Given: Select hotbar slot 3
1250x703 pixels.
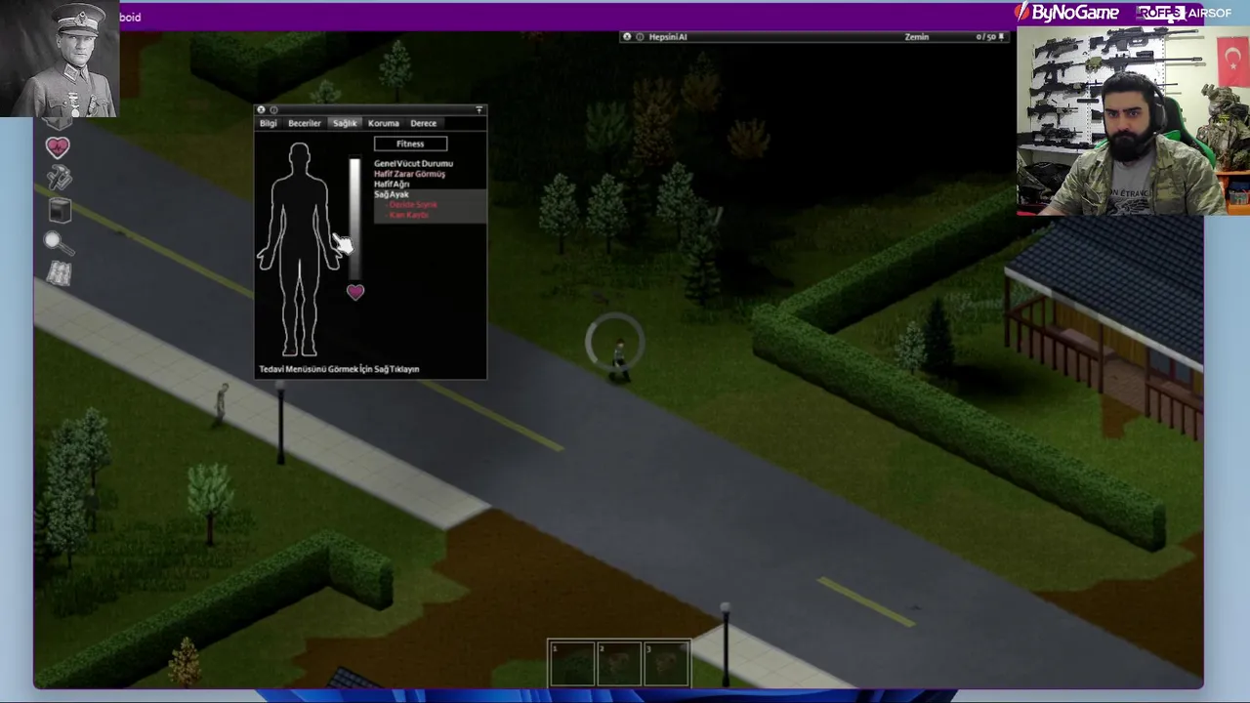Looking at the screenshot, I should tap(666, 663).
